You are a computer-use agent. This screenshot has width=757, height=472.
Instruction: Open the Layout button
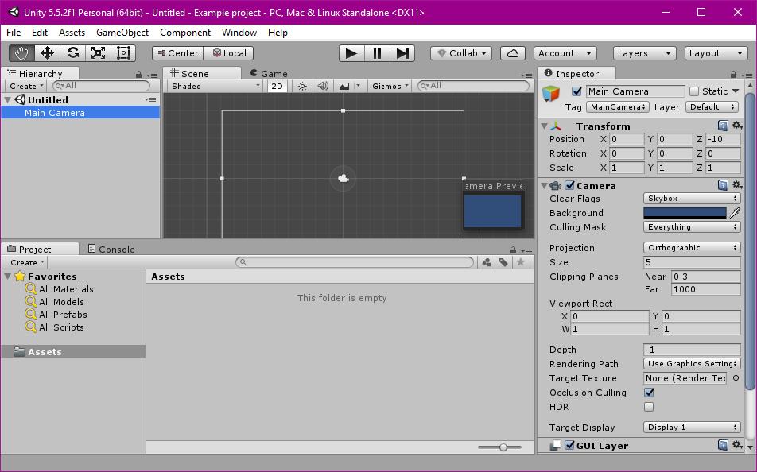[x=716, y=53]
